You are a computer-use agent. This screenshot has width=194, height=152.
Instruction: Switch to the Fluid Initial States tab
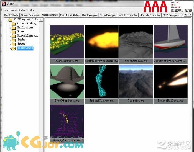coord(70,15)
